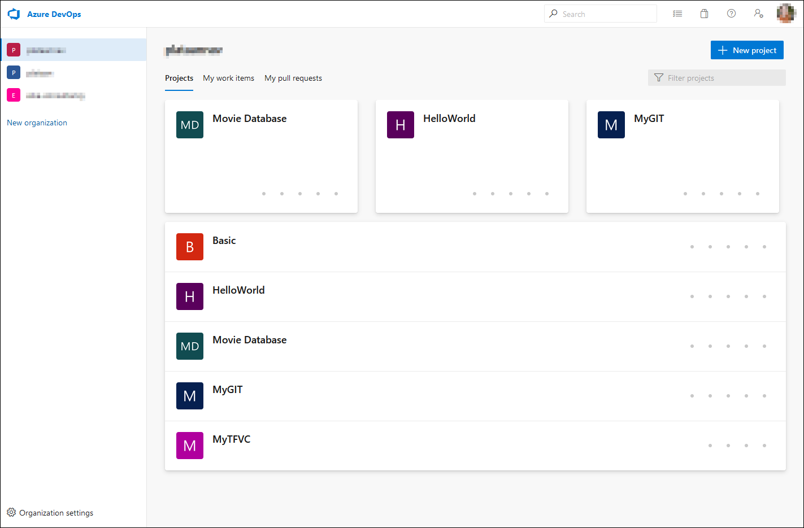
Task: Click the user profile avatar picture
Action: (786, 14)
